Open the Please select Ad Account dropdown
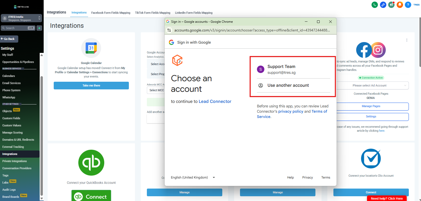The height and width of the screenshot is (201, 421). pos(373,85)
